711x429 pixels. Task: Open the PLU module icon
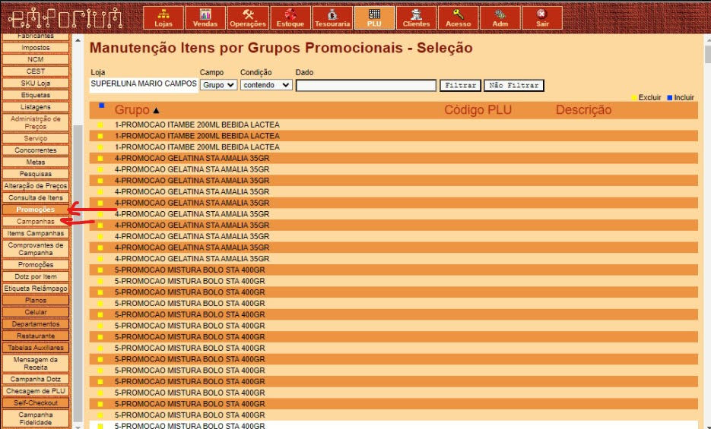(x=375, y=18)
